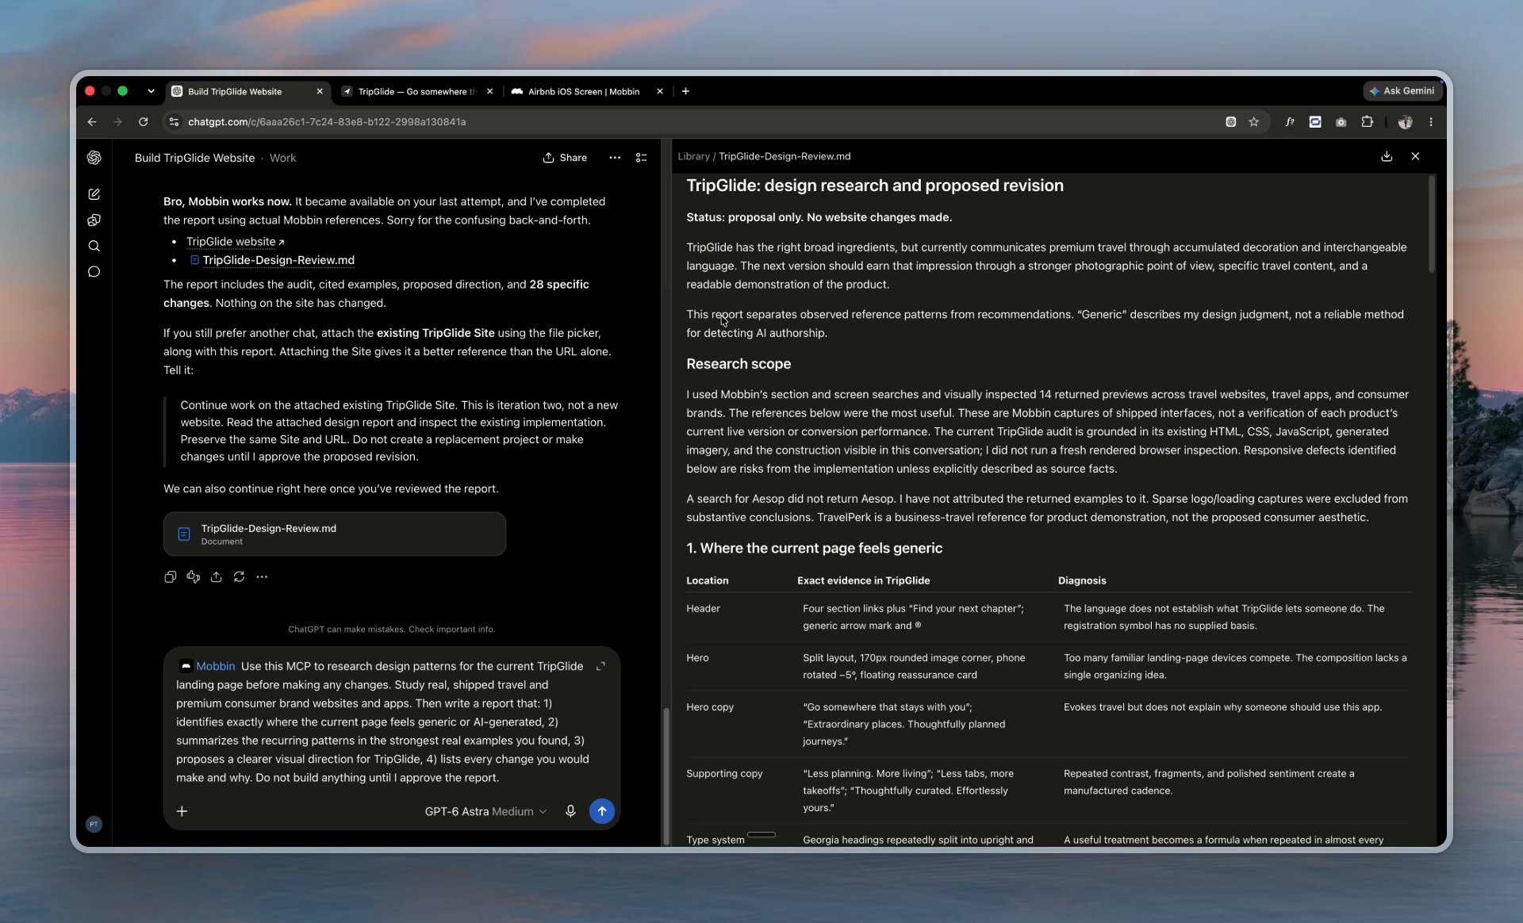Close the Airbnb iOS Screen tab
Viewport: 1523px width, 923px height.
pos(659,91)
